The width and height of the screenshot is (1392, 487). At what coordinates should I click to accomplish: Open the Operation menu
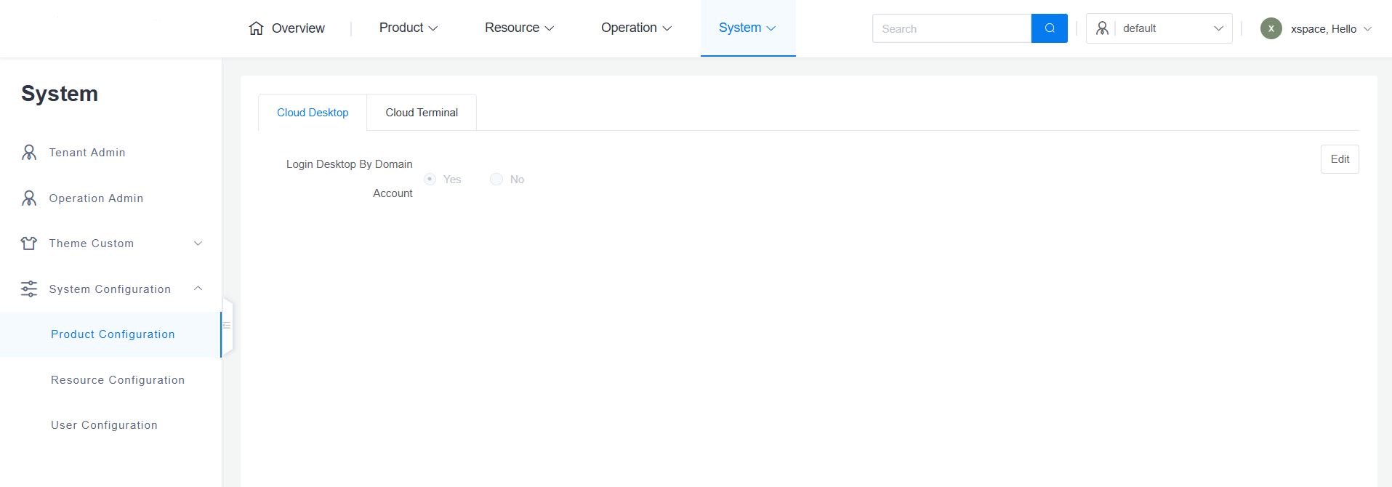pos(636,28)
